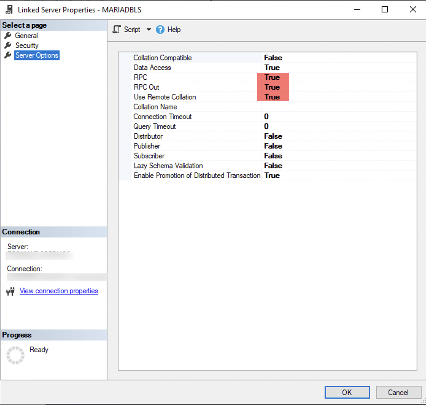426x405 pixels.
Task: Close the Linked Server Properties dialog
Action: coord(413,10)
